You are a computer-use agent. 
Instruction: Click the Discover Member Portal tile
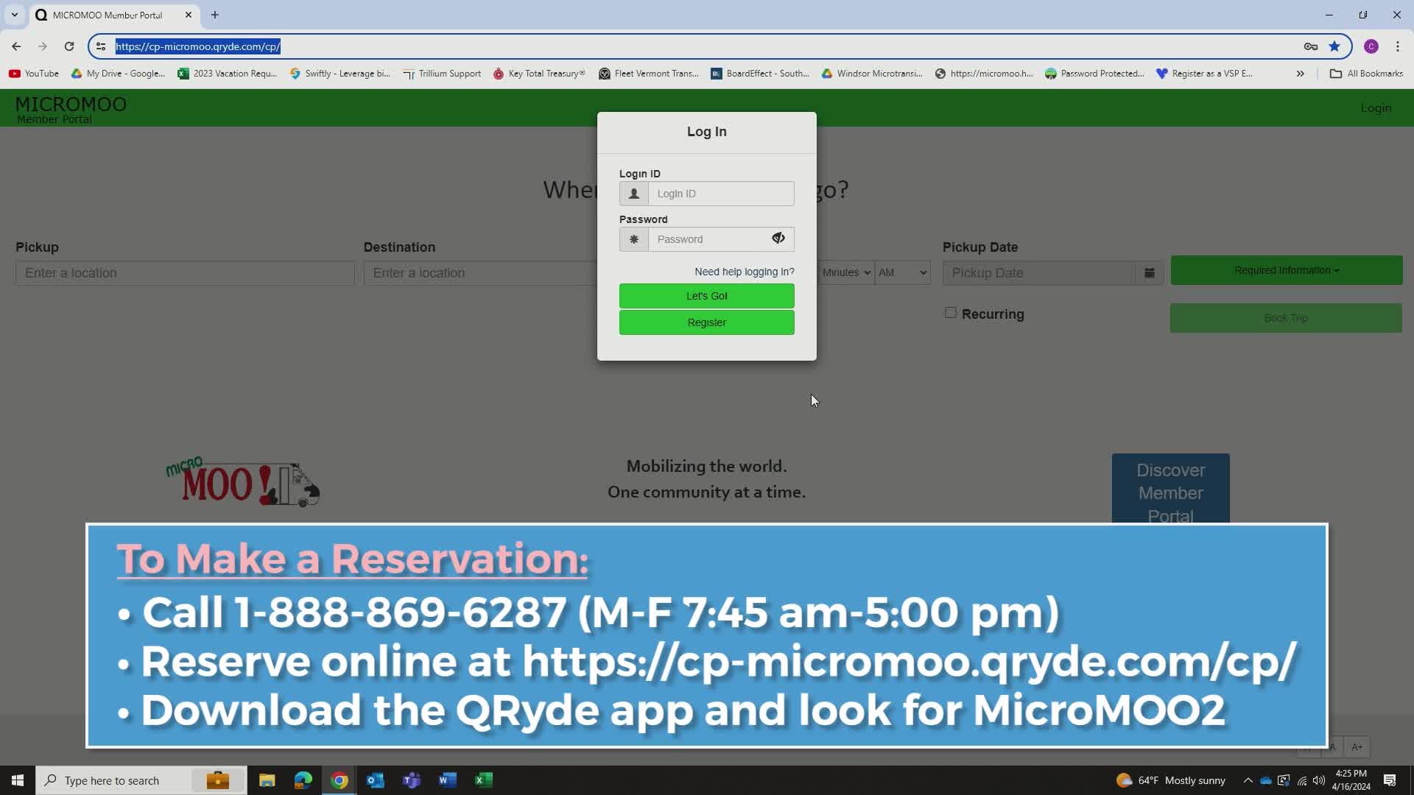tap(1170, 489)
